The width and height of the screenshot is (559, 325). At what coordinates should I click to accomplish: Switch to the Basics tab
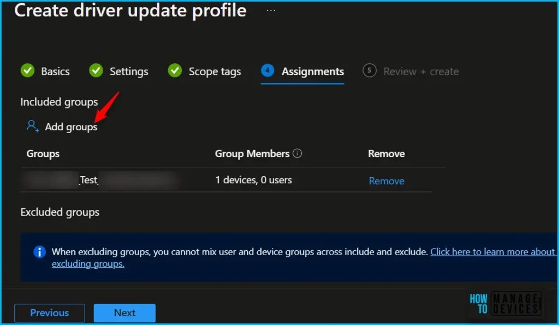[55, 71]
